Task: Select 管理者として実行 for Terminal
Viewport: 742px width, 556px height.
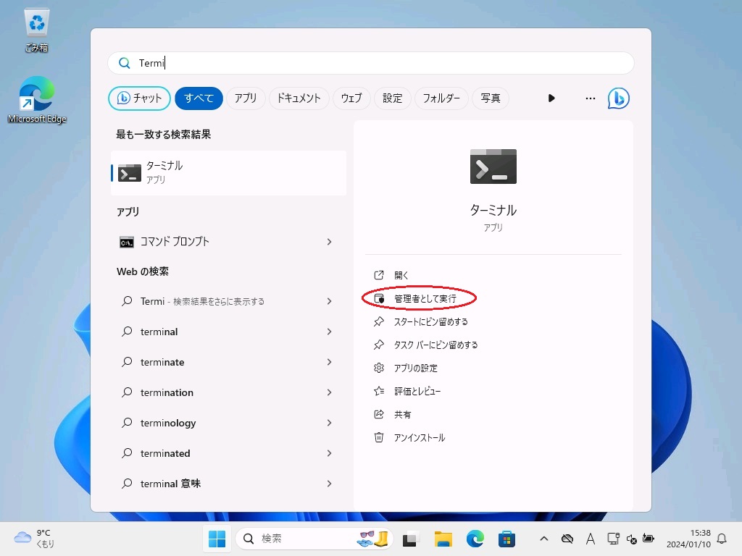Action: coord(425,298)
